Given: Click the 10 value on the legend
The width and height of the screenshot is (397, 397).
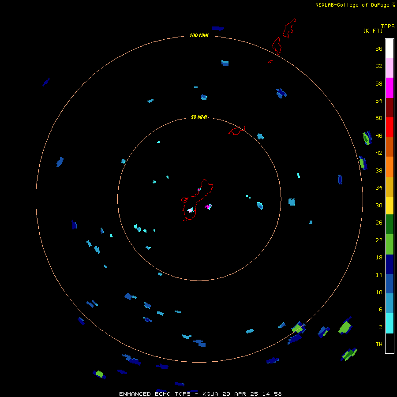Looking at the screenshot, I should [x=379, y=292].
